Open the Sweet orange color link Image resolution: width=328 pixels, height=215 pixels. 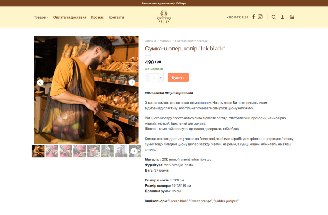201,201
